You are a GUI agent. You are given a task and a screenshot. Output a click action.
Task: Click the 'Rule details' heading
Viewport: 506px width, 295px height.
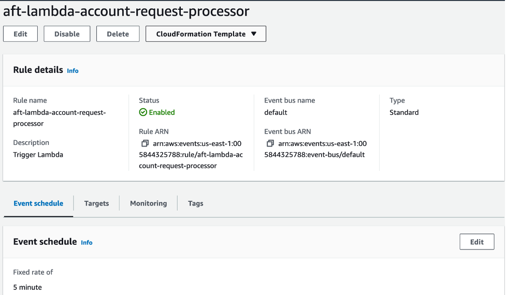point(38,70)
